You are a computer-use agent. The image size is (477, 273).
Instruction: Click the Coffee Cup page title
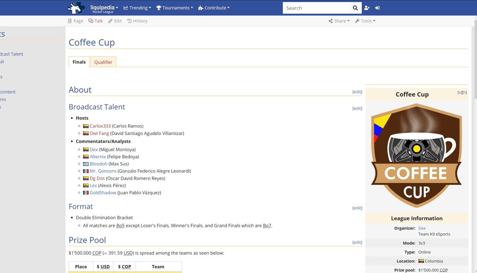coord(92,43)
